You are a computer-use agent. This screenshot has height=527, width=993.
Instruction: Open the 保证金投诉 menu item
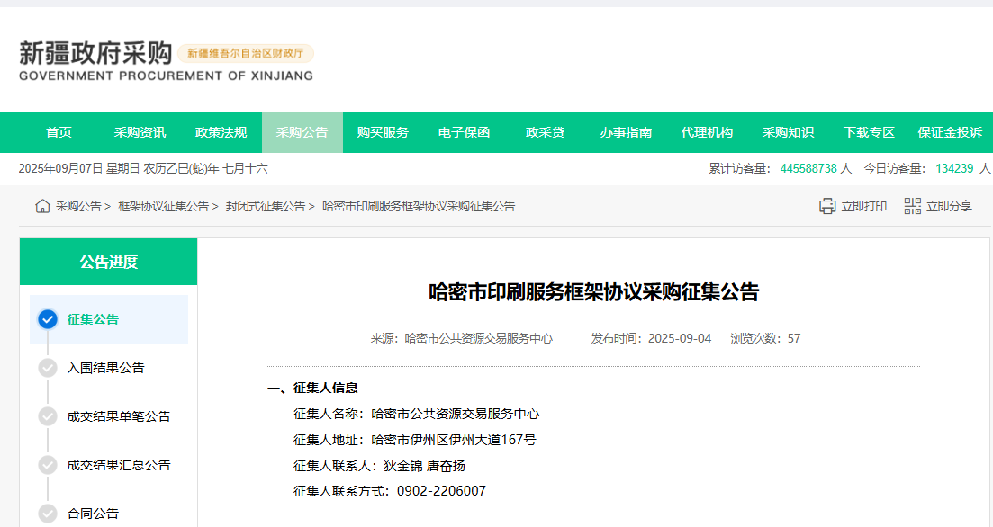[951, 132]
